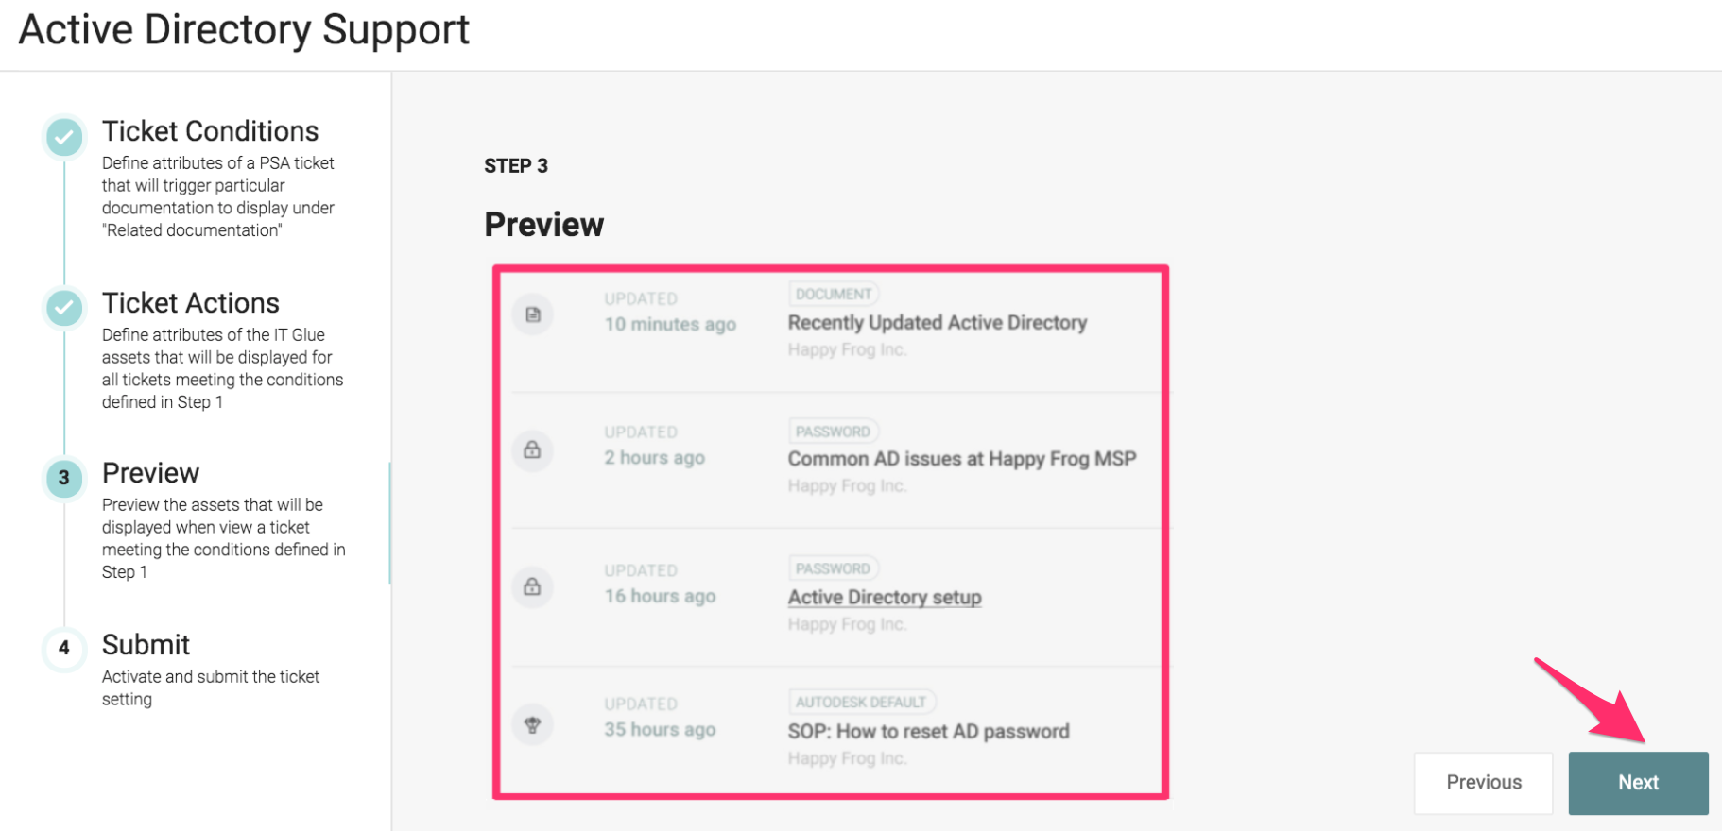Open the Active Directory setup link
Image resolution: width=1722 pixels, height=831 pixels.
[x=884, y=596]
